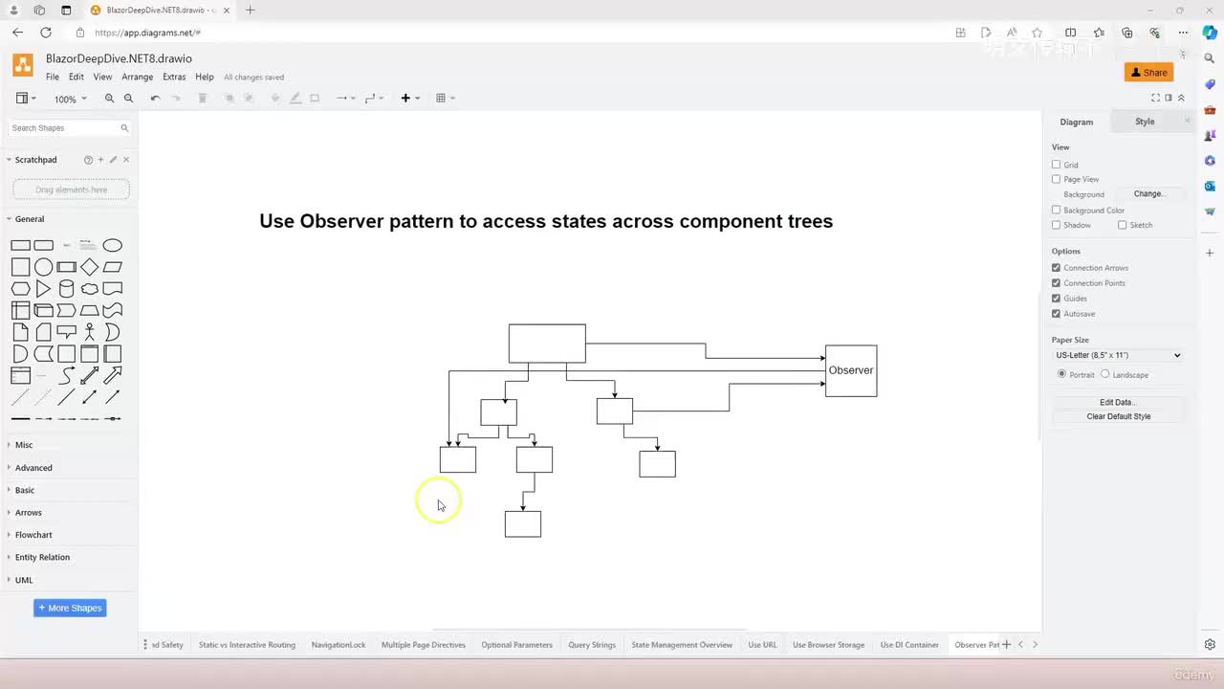Screen dimensions: 1224x689
Task: Click the Background Change button
Action: (1147, 194)
